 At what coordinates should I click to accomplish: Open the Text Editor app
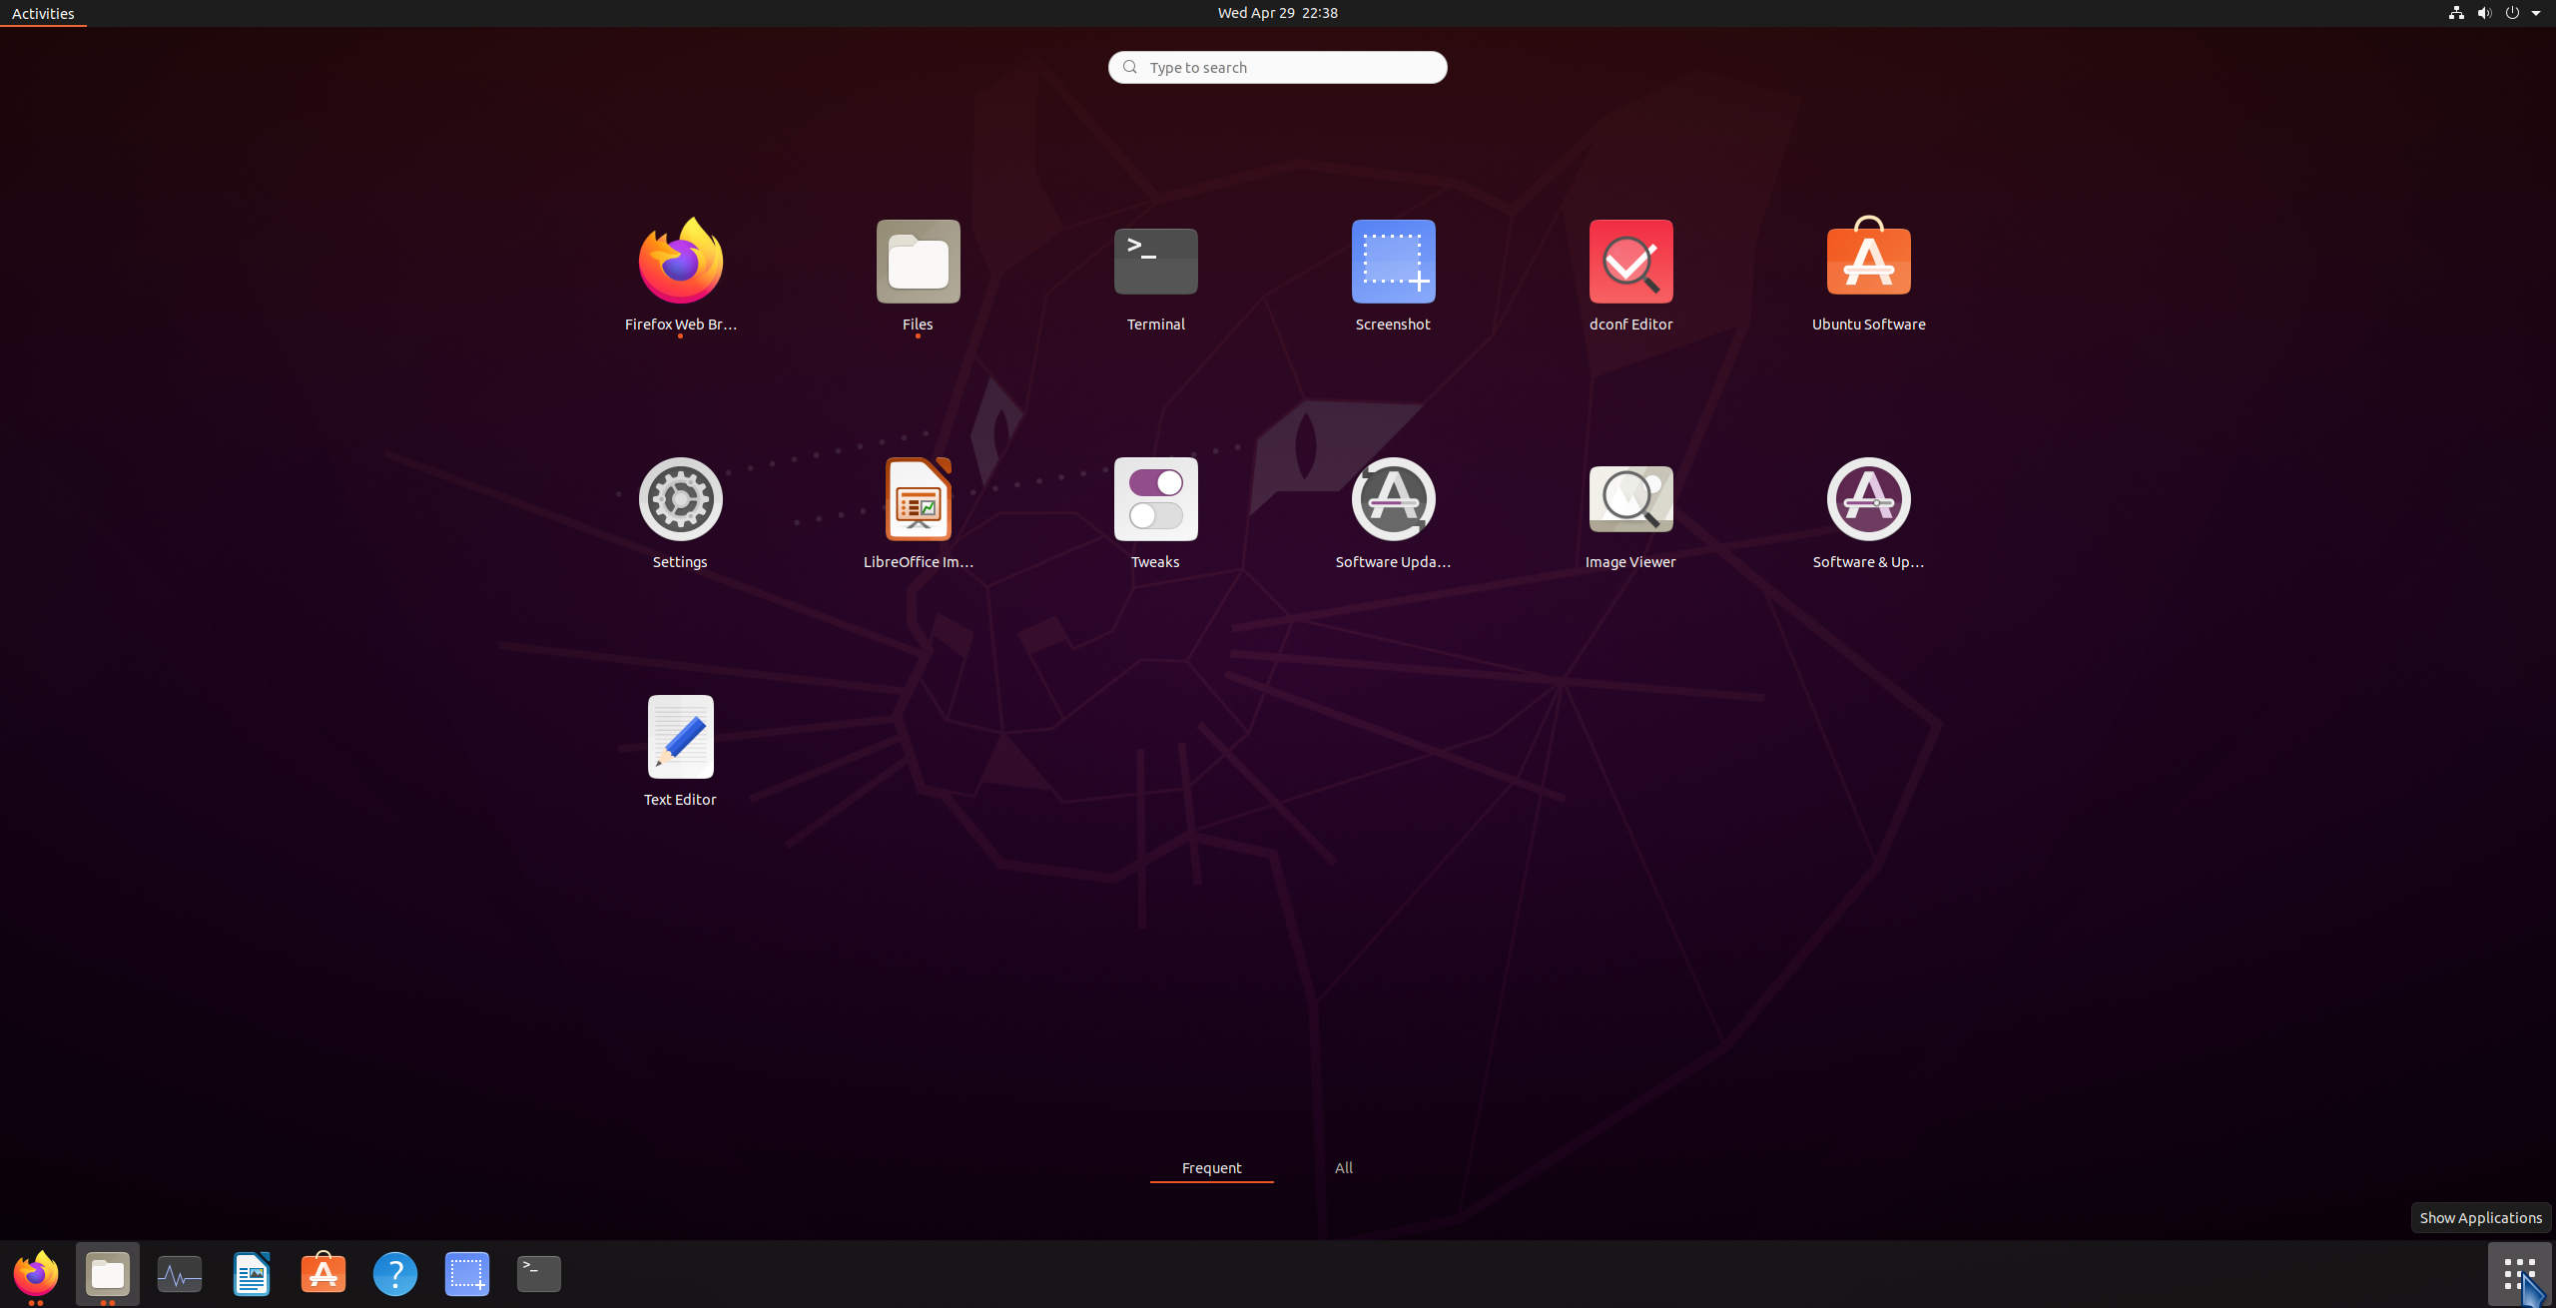[x=680, y=737]
